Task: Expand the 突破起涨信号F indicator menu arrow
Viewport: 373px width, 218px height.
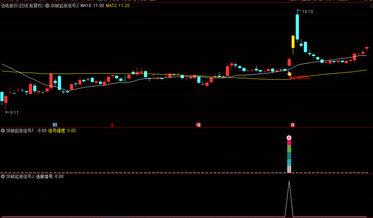Action: (3, 131)
